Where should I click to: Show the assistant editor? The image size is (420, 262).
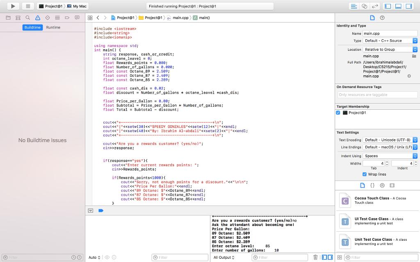click(x=365, y=6)
